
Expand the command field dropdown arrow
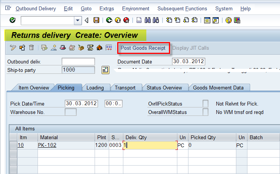click(x=78, y=20)
